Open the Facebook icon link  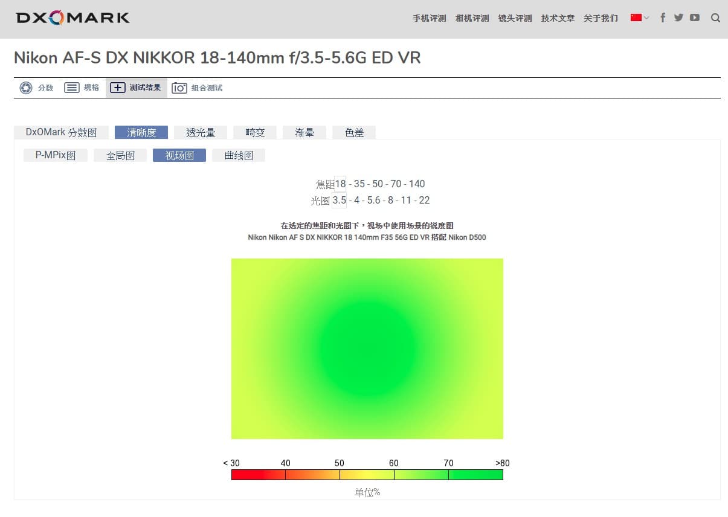pos(663,18)
